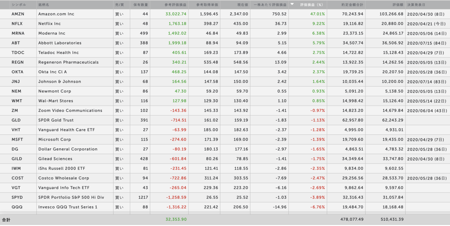Screen dimensions: 450x226
Task: Sort by 売/買 column header
Action: click(119, 5)
